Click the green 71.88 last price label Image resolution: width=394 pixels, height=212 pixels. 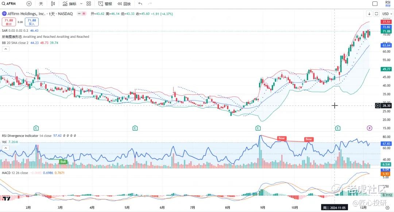(386, 31)
